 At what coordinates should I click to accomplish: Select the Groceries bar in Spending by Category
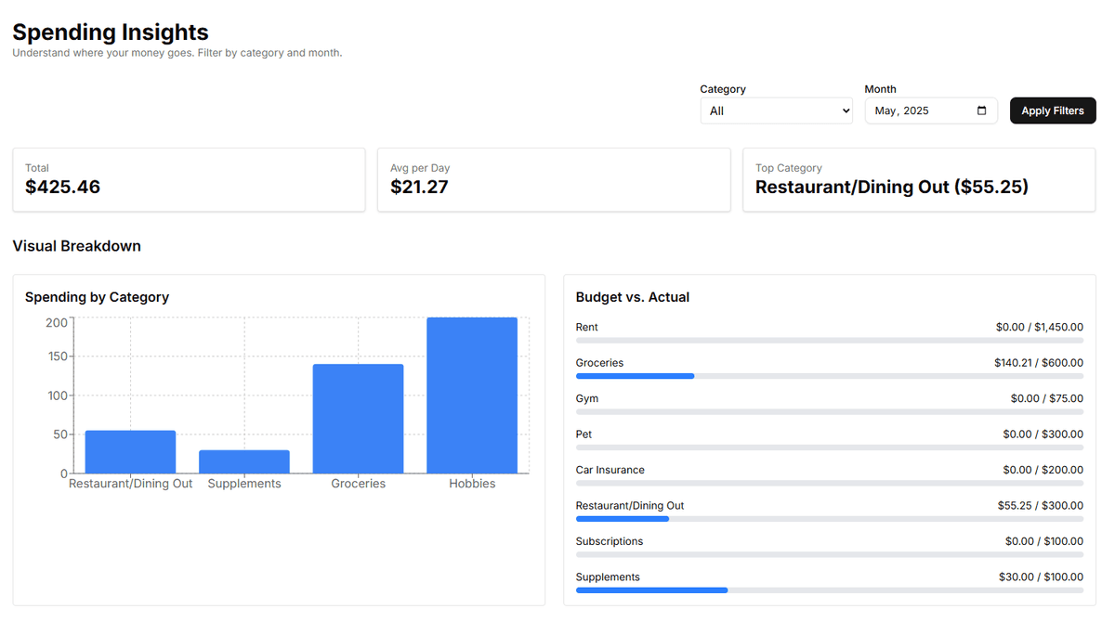click(x=358, y=418)
